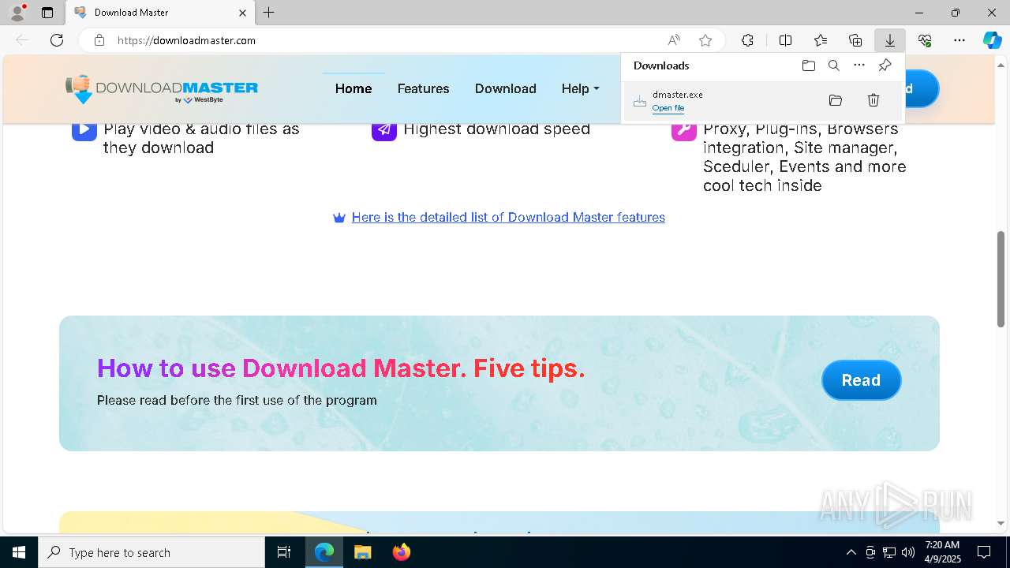Search downloads with the magnifier icon
This screenshot has height=568, width=1010.
pos(834,65)
